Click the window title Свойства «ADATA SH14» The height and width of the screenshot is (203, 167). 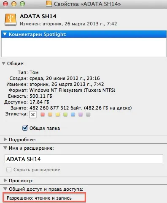click(x=87, y=4)
